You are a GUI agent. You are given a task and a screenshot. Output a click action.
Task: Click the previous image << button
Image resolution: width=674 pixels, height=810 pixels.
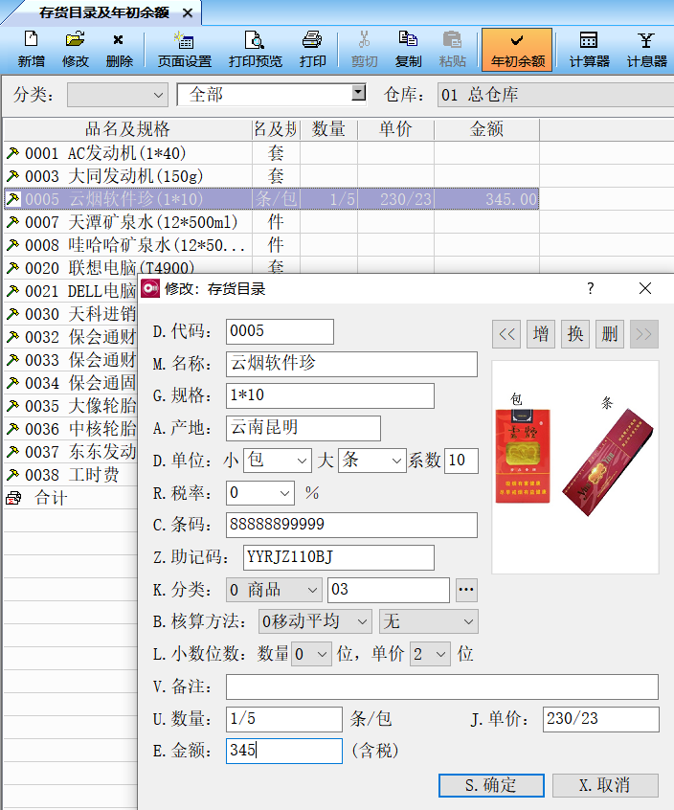pos(506,334)
